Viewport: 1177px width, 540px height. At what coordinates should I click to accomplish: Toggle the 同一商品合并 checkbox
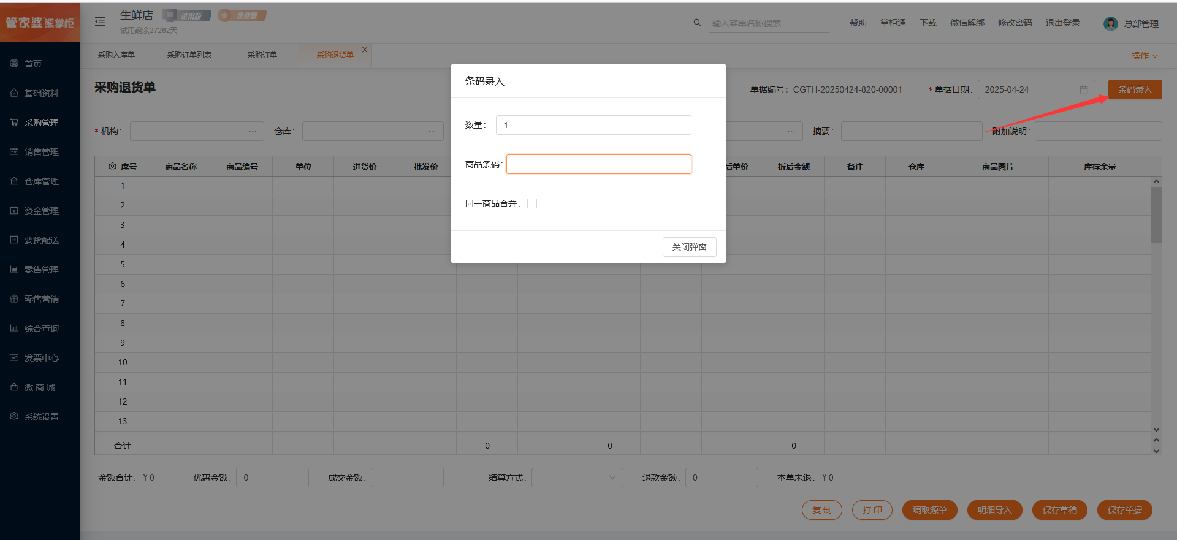532,203
